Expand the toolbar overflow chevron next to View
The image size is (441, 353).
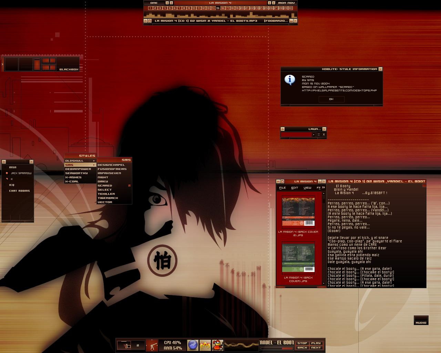[323, 188]
